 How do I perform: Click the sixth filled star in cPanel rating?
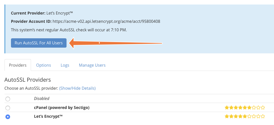click(249, 108)
